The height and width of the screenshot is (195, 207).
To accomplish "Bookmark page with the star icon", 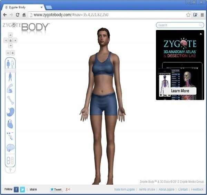I will click(188, 15).
